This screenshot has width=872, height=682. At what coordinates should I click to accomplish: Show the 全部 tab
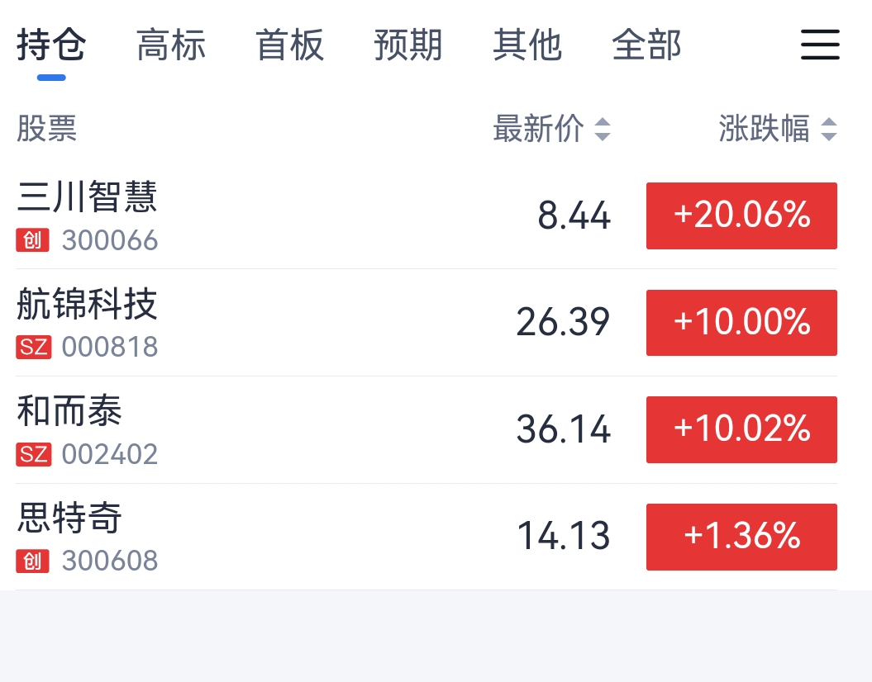pos(646,45)
